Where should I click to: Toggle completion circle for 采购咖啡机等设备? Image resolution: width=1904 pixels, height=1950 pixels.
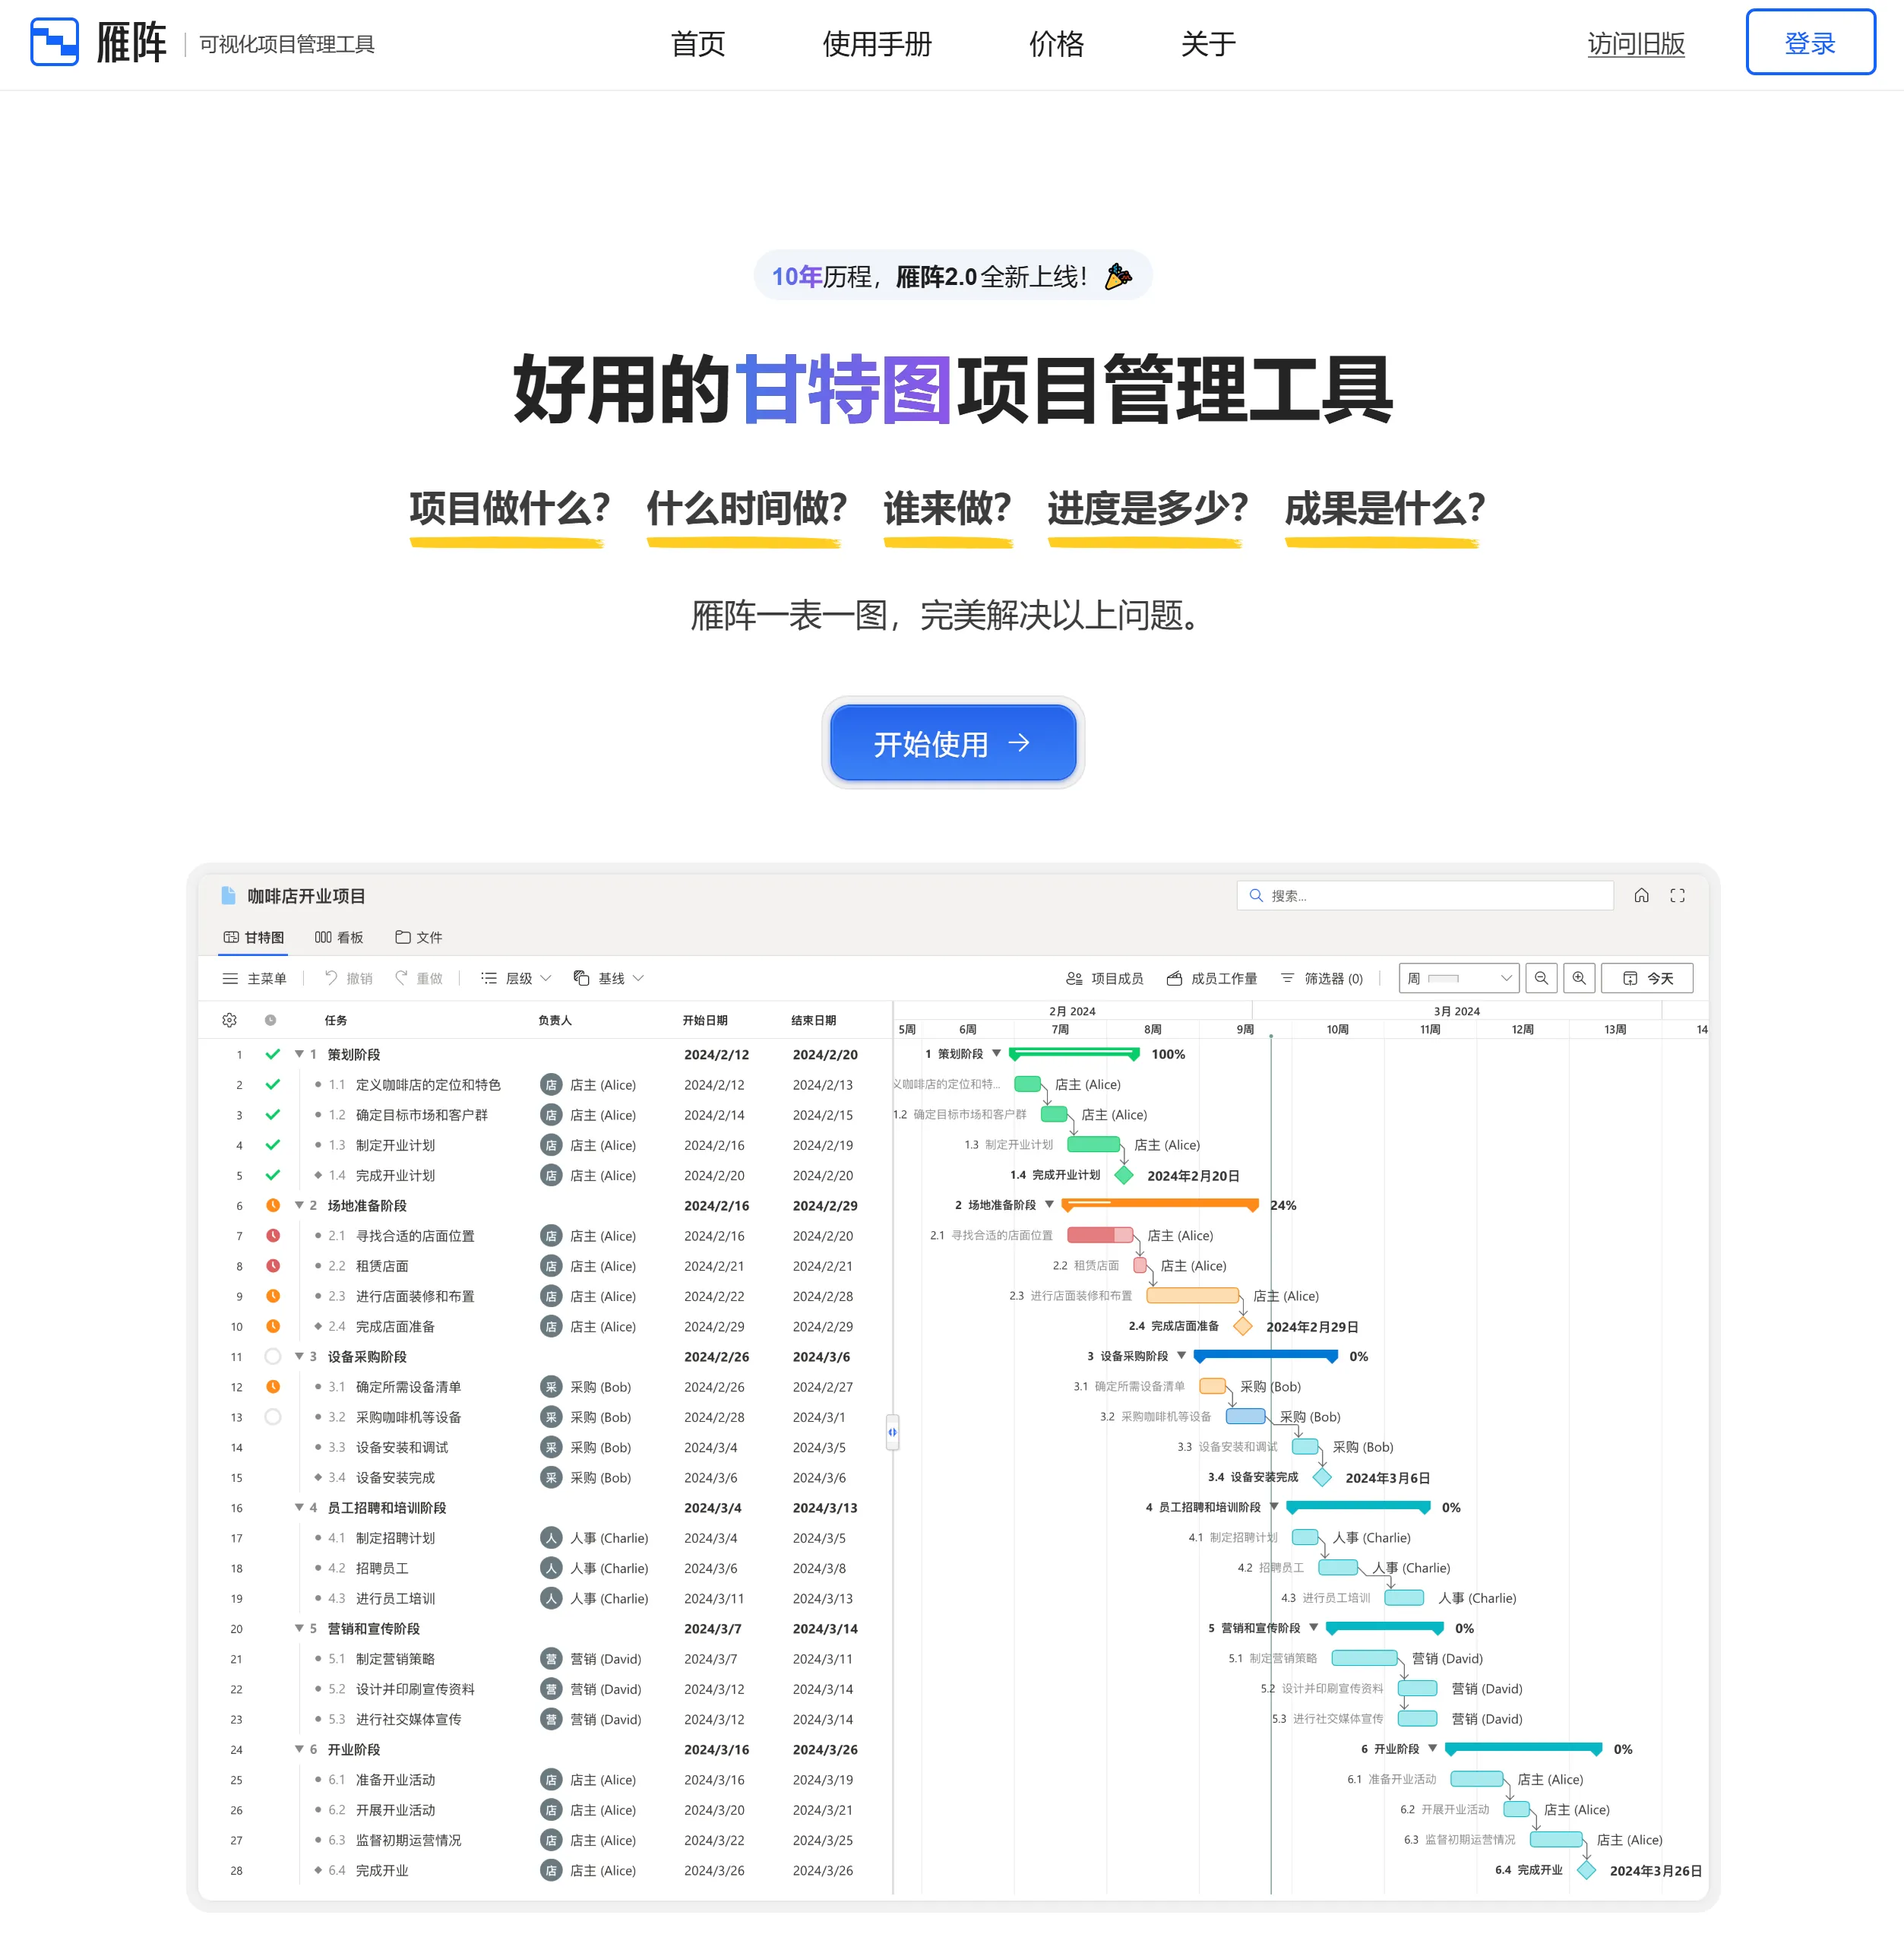pyautogui.click(x=271, y=1417)
